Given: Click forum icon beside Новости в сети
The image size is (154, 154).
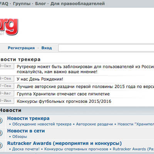Looking at the screenshot, I should (1, 133).
